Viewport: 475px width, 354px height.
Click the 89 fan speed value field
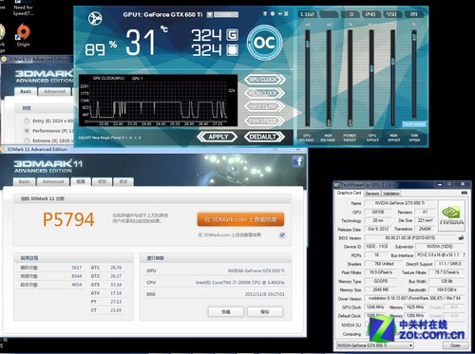[413, 14]
